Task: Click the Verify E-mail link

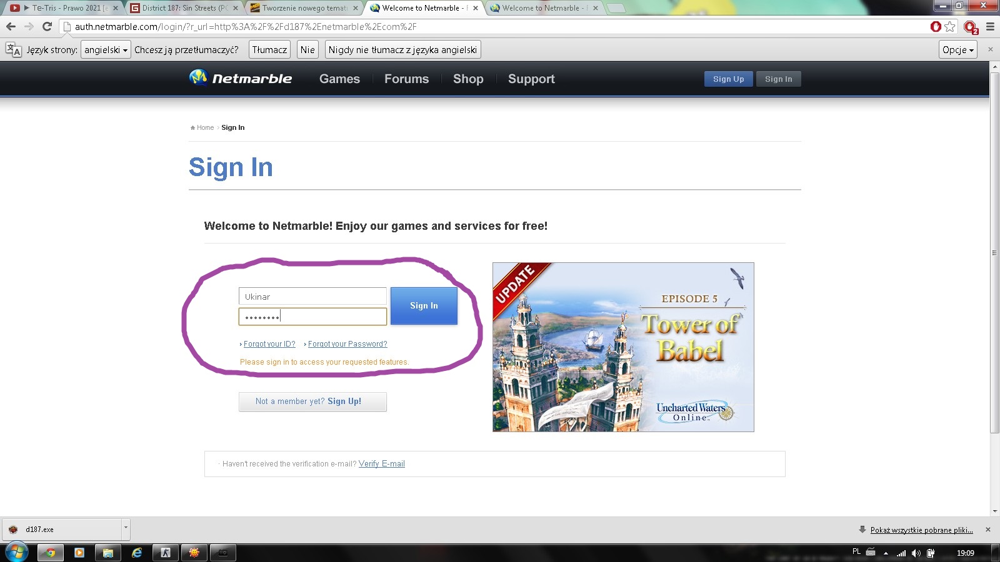Action: [382, 464]
